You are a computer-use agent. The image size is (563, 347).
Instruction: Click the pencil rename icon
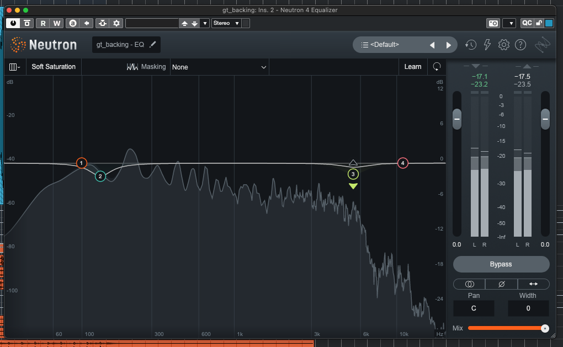click(x=152, y=44)
